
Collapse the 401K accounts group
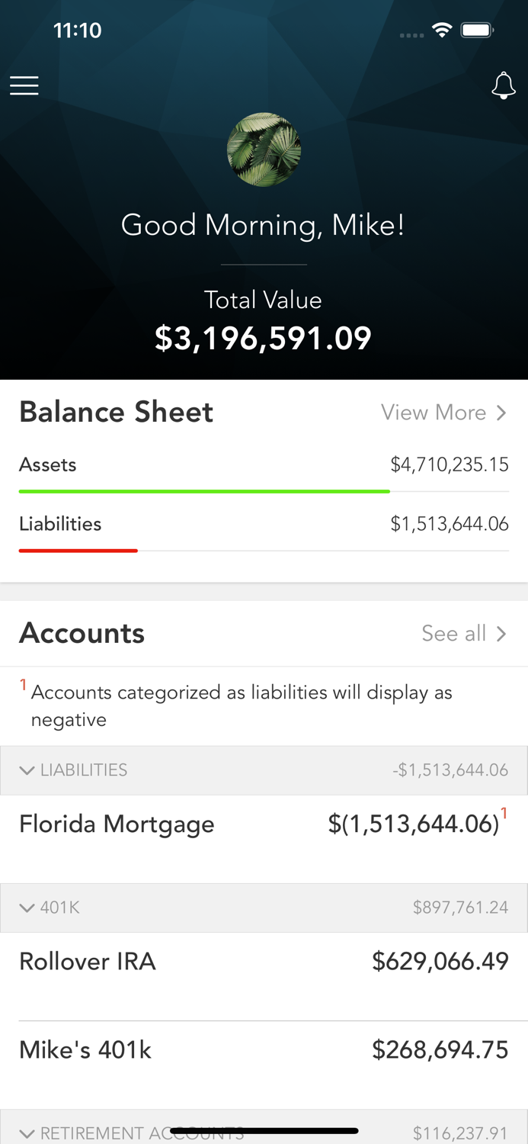point(27,908)
